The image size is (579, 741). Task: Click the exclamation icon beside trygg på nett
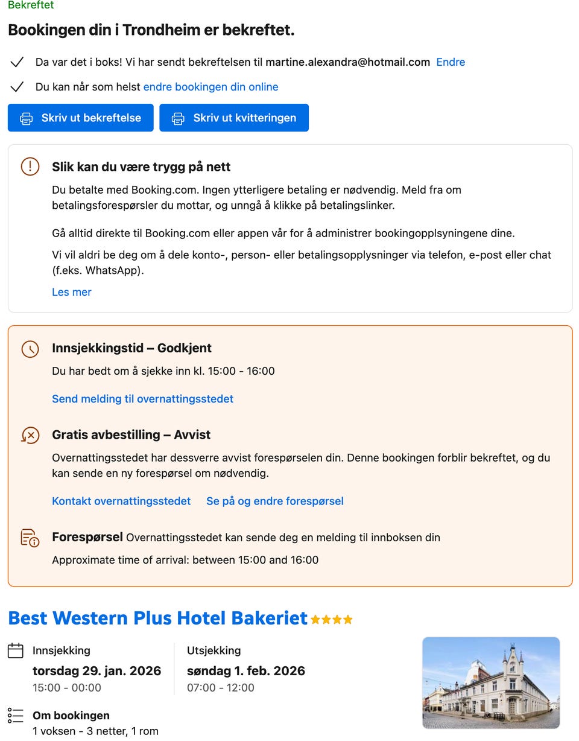pyautogui.click(x=30, y=167)
